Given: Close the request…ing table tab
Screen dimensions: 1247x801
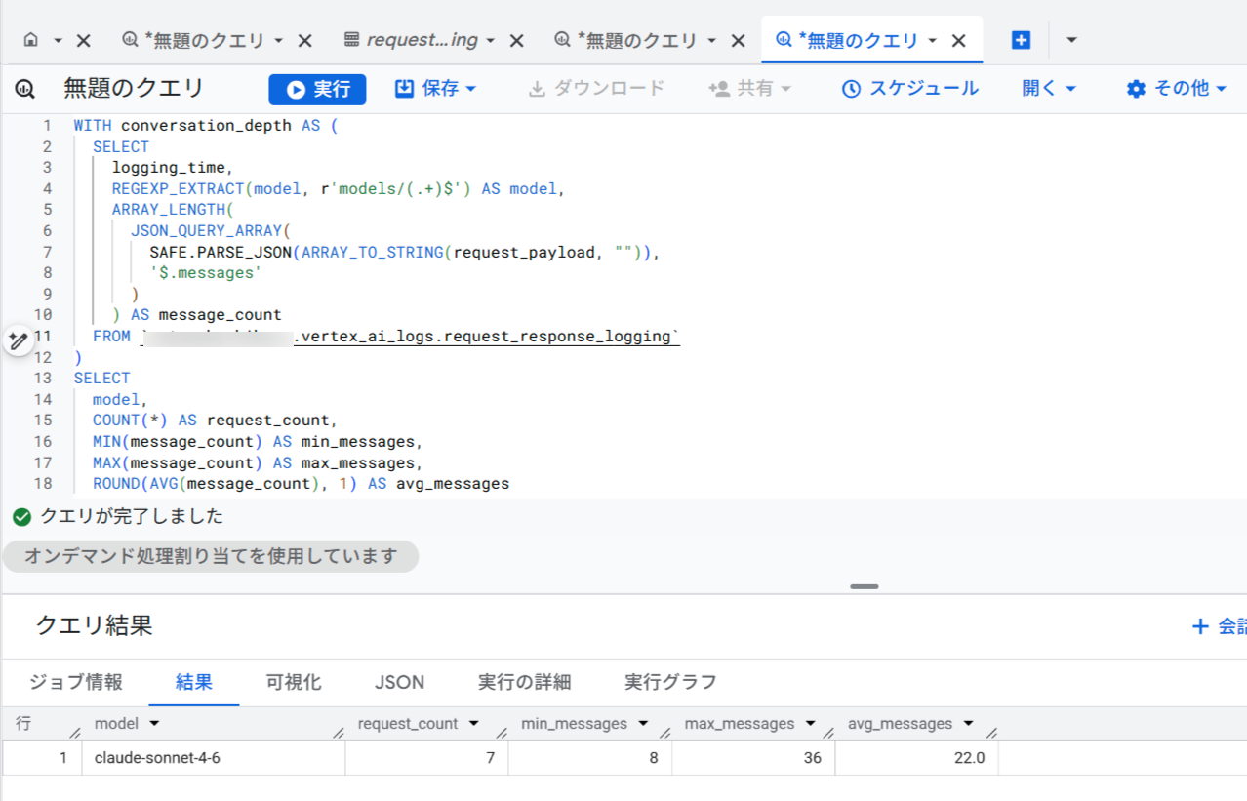Looking at the screenshot, I should point(517,40).
